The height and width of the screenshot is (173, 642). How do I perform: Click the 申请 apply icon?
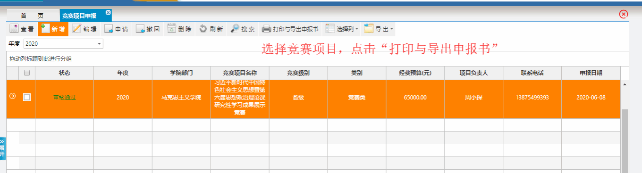coord(109,29)
